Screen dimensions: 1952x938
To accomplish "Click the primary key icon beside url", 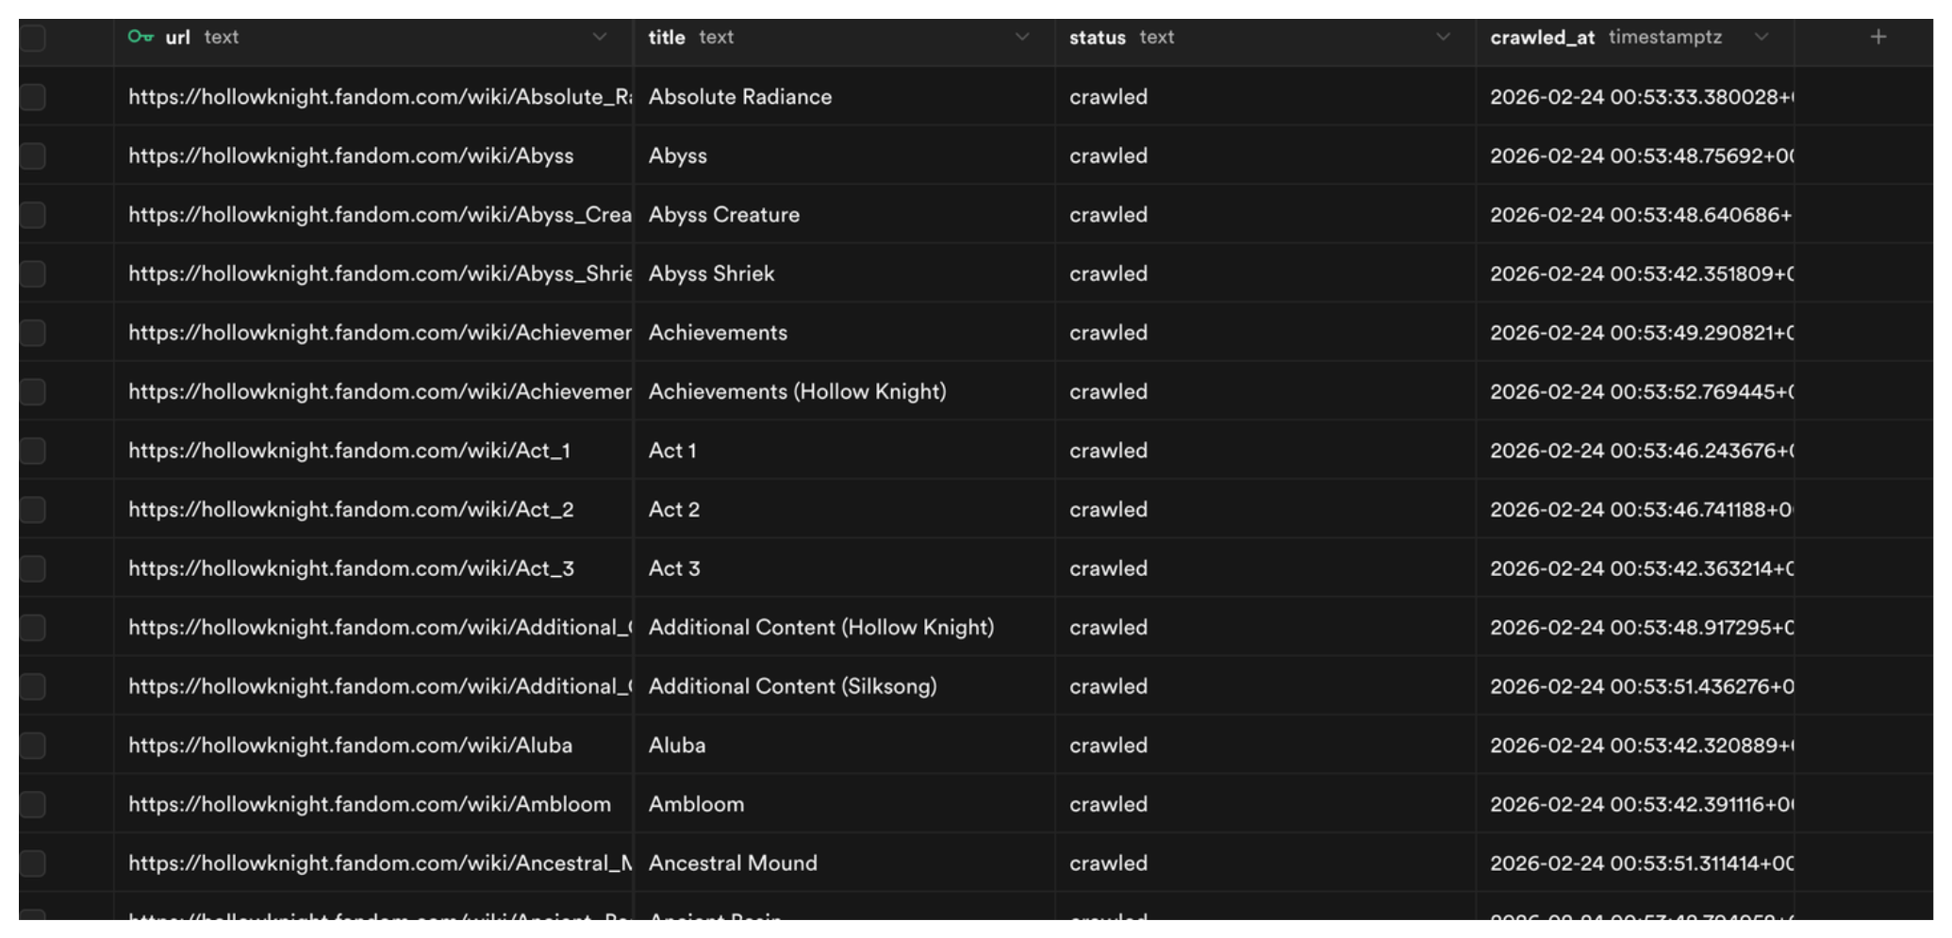I will (140, 37).
